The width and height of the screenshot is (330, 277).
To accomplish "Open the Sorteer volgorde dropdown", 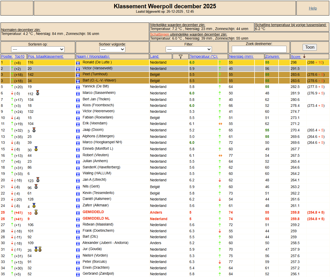I will pos(112,49).
